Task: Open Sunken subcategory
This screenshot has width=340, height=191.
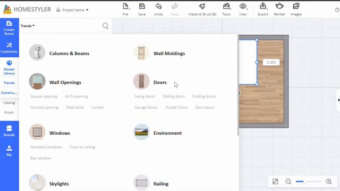Action: coord(98,107)
